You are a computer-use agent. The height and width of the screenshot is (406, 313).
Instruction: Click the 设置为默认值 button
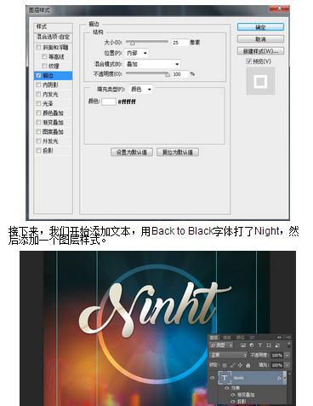(x=132, y=152)
